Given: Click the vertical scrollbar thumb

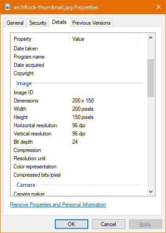Looking at the screenshot, I should (x=150, y=78).
